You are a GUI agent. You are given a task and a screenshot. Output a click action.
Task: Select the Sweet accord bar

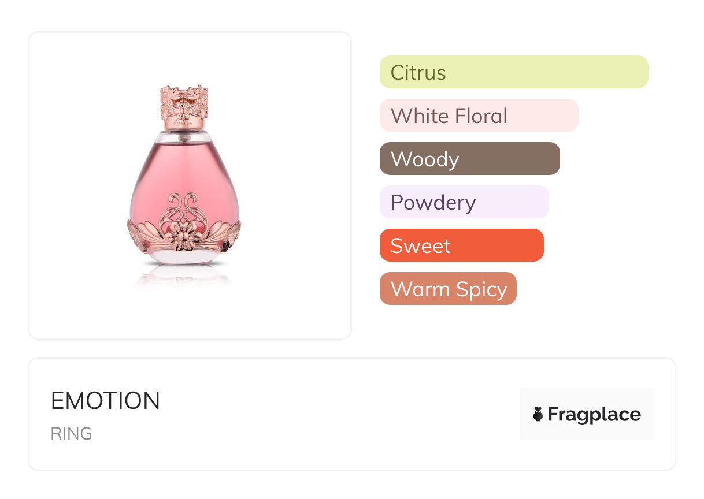(x=461, y=245)
